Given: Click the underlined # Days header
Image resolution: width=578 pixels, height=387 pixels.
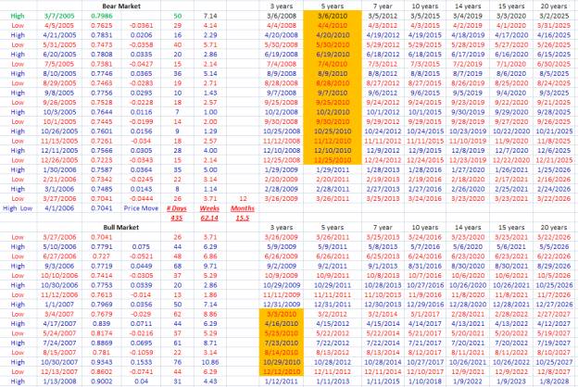Looking at the screenshot, I should (177, 208).
